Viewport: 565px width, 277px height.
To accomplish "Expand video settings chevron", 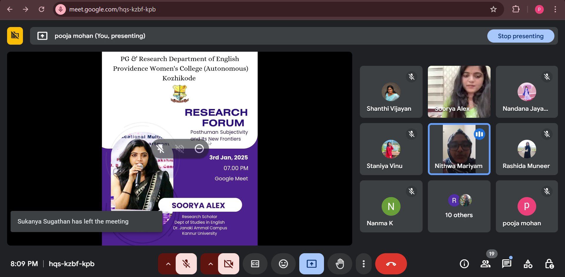I will coord(210,264).
